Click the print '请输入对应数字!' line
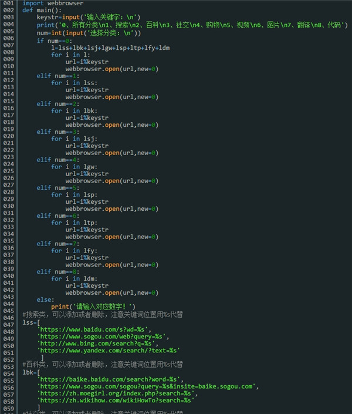Image resolution: width=352 pixels, height=414 pixels. (x=93, y=307)
